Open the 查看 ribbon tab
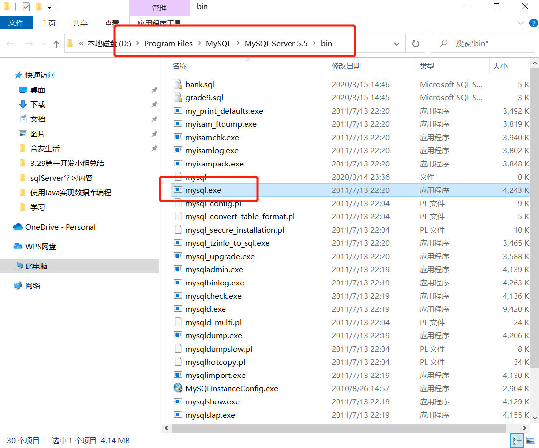539x448 pixels. pos(112,23)
